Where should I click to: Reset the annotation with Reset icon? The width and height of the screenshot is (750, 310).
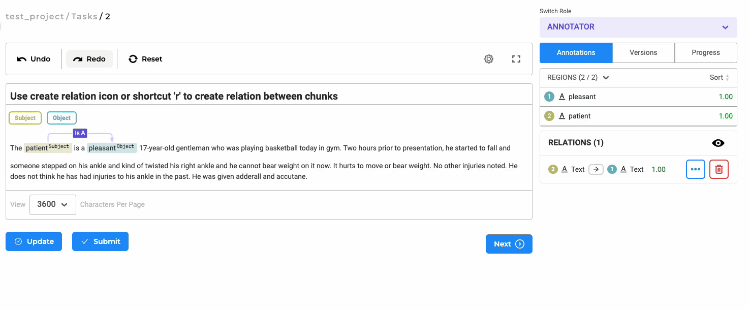tap(146, 59)
